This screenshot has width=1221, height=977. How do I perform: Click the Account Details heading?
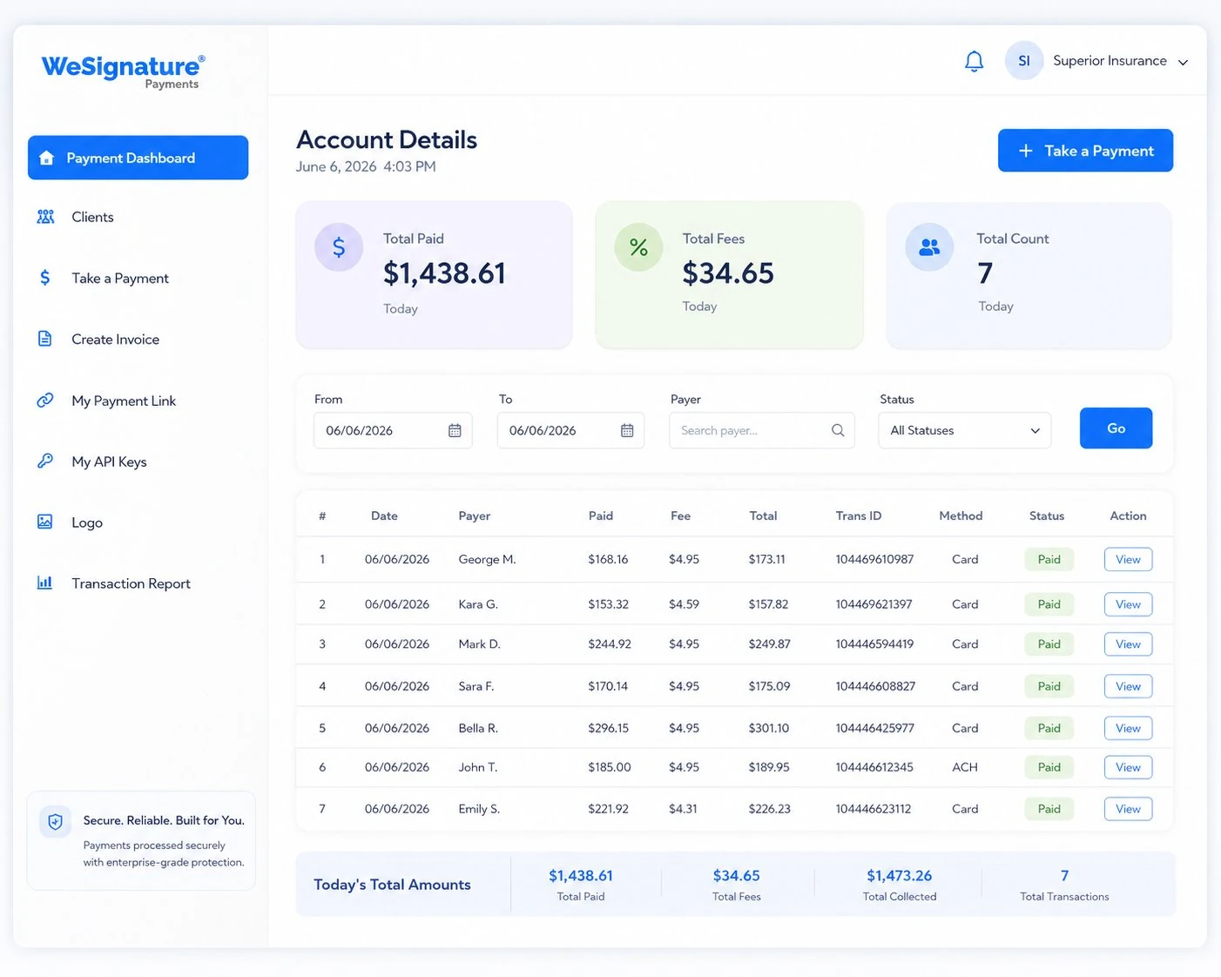pos(387,139)
